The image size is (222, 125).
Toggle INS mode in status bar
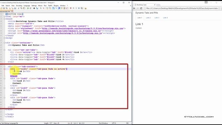(x=127, y=123)
